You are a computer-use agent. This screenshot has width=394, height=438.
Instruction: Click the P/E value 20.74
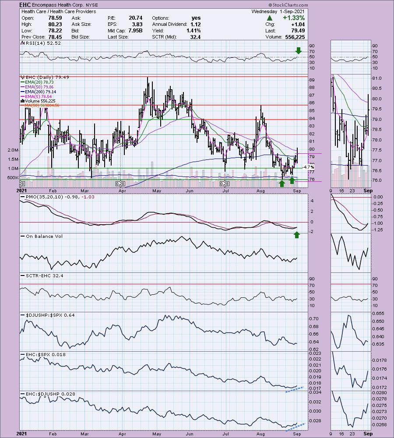coord(135,18)
